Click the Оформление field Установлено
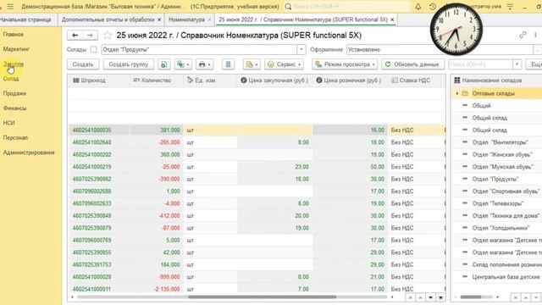 [x=440, y=50]
